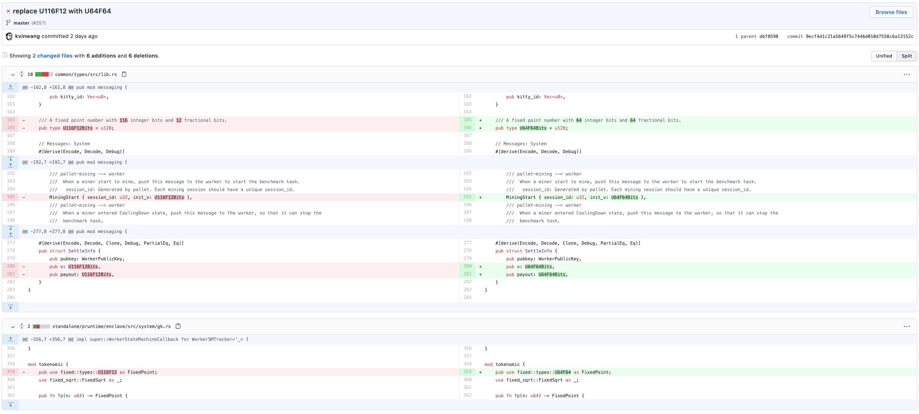The height and width of the screenshot is (414, 919).
Task: Copy path of common/types/src/lib.rs
Action: (x=124, y=74)
